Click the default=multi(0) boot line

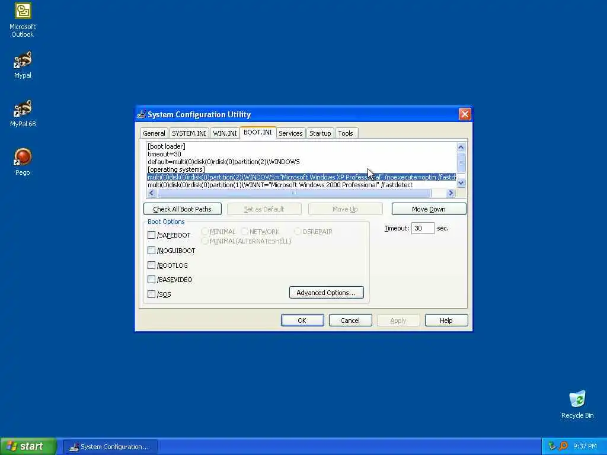coord(223,162)
